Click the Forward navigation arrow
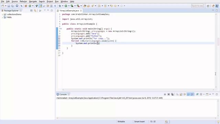This screenshot has height=124, width=220. point(121,6)
